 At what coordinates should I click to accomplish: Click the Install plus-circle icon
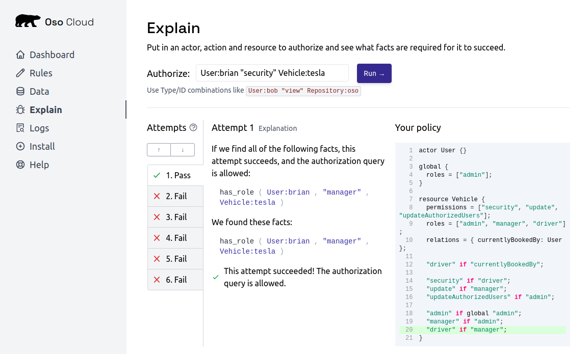(20, 146)
